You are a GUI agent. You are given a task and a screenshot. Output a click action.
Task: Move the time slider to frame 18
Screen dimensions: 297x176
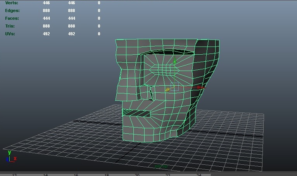106,174
